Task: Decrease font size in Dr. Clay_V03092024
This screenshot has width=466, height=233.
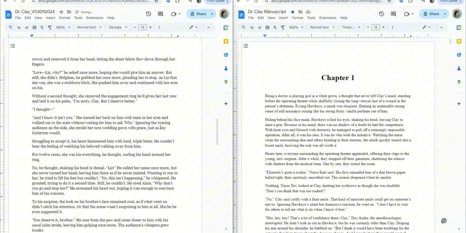Action: tap(134, 27)
